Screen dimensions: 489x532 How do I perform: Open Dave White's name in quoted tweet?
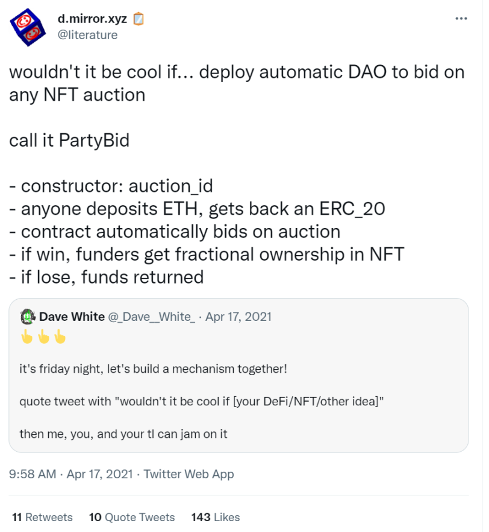[x=72, y=317]
